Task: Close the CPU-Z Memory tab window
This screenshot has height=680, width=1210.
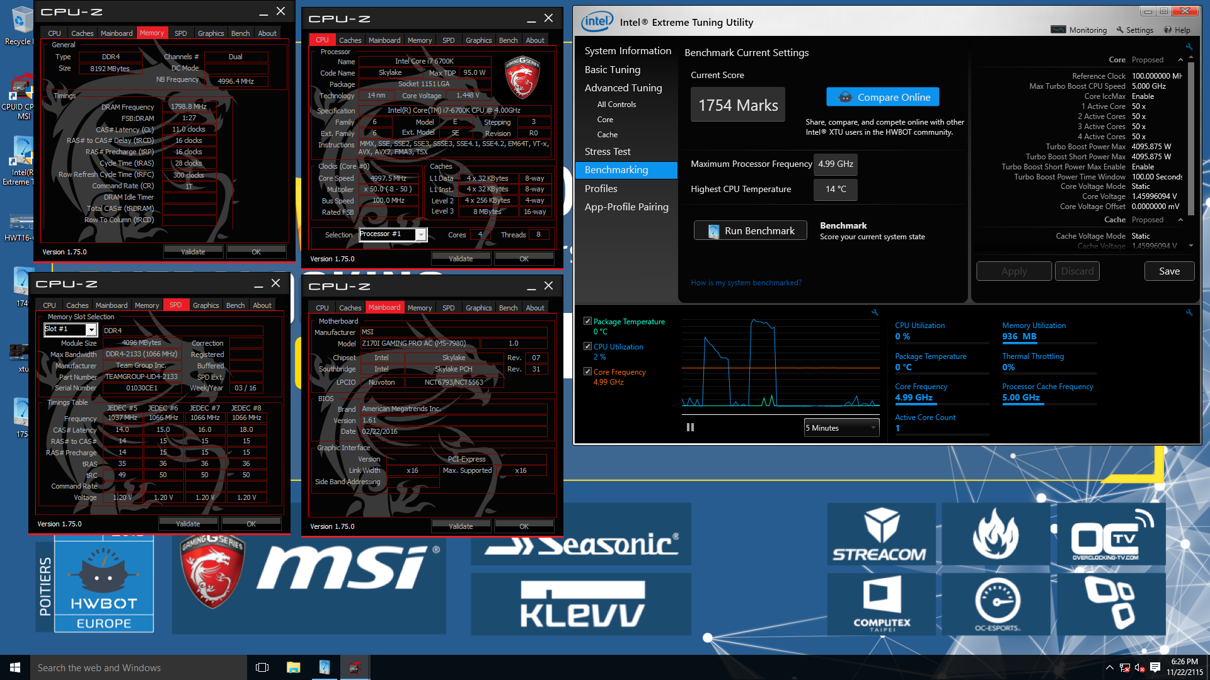Action: point(281,11)
